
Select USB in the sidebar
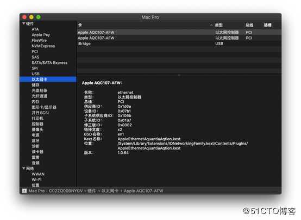35,74
